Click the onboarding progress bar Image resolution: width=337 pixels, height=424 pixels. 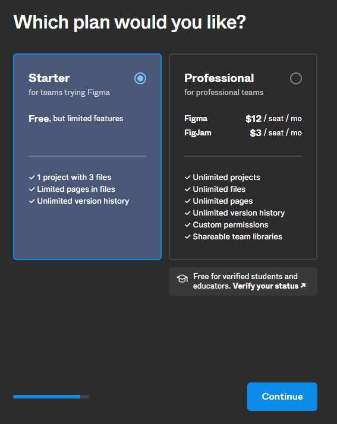coord(51,397)
